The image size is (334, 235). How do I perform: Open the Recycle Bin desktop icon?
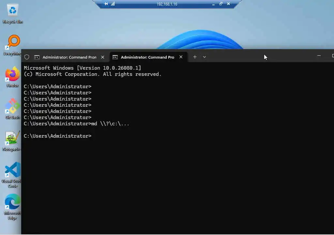[13, 14]
